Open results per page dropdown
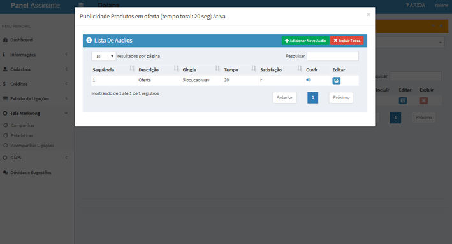The height and width of the screenshot is (244, 452). coord(103,56)
